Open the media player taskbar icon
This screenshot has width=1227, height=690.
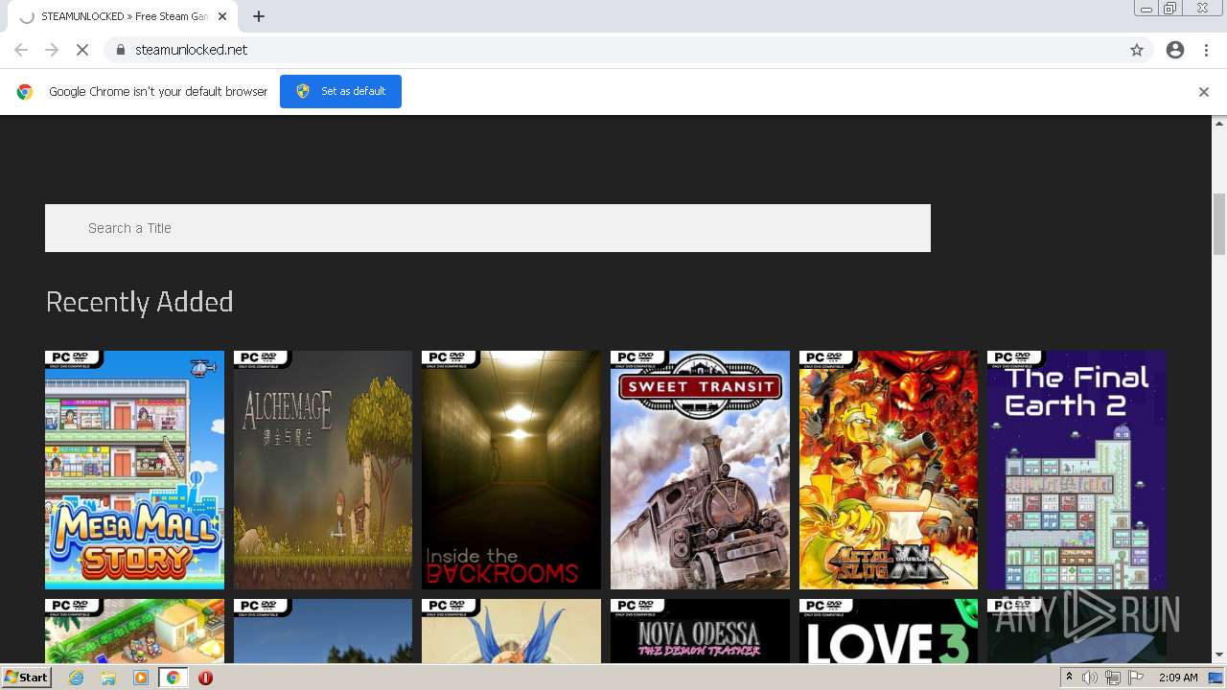pyautogui.click(x=141, y=678)
